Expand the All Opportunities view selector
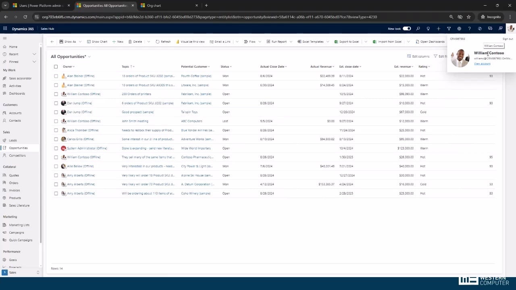The image size is (516, 290). (89, 56)
